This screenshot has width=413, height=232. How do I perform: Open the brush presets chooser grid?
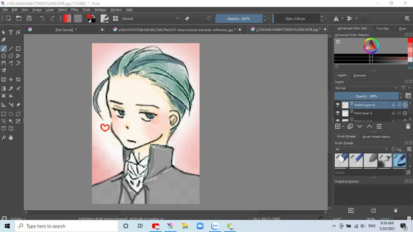pyautogui.click(x=115, y=19)
